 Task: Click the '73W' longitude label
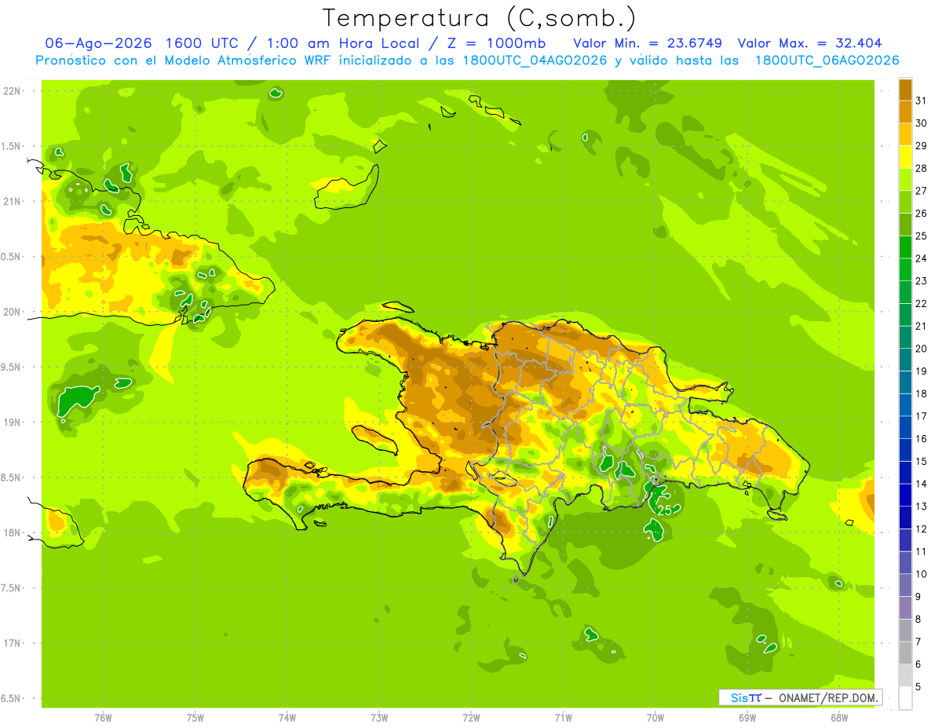pyautogui.click(x=379, y=717)
